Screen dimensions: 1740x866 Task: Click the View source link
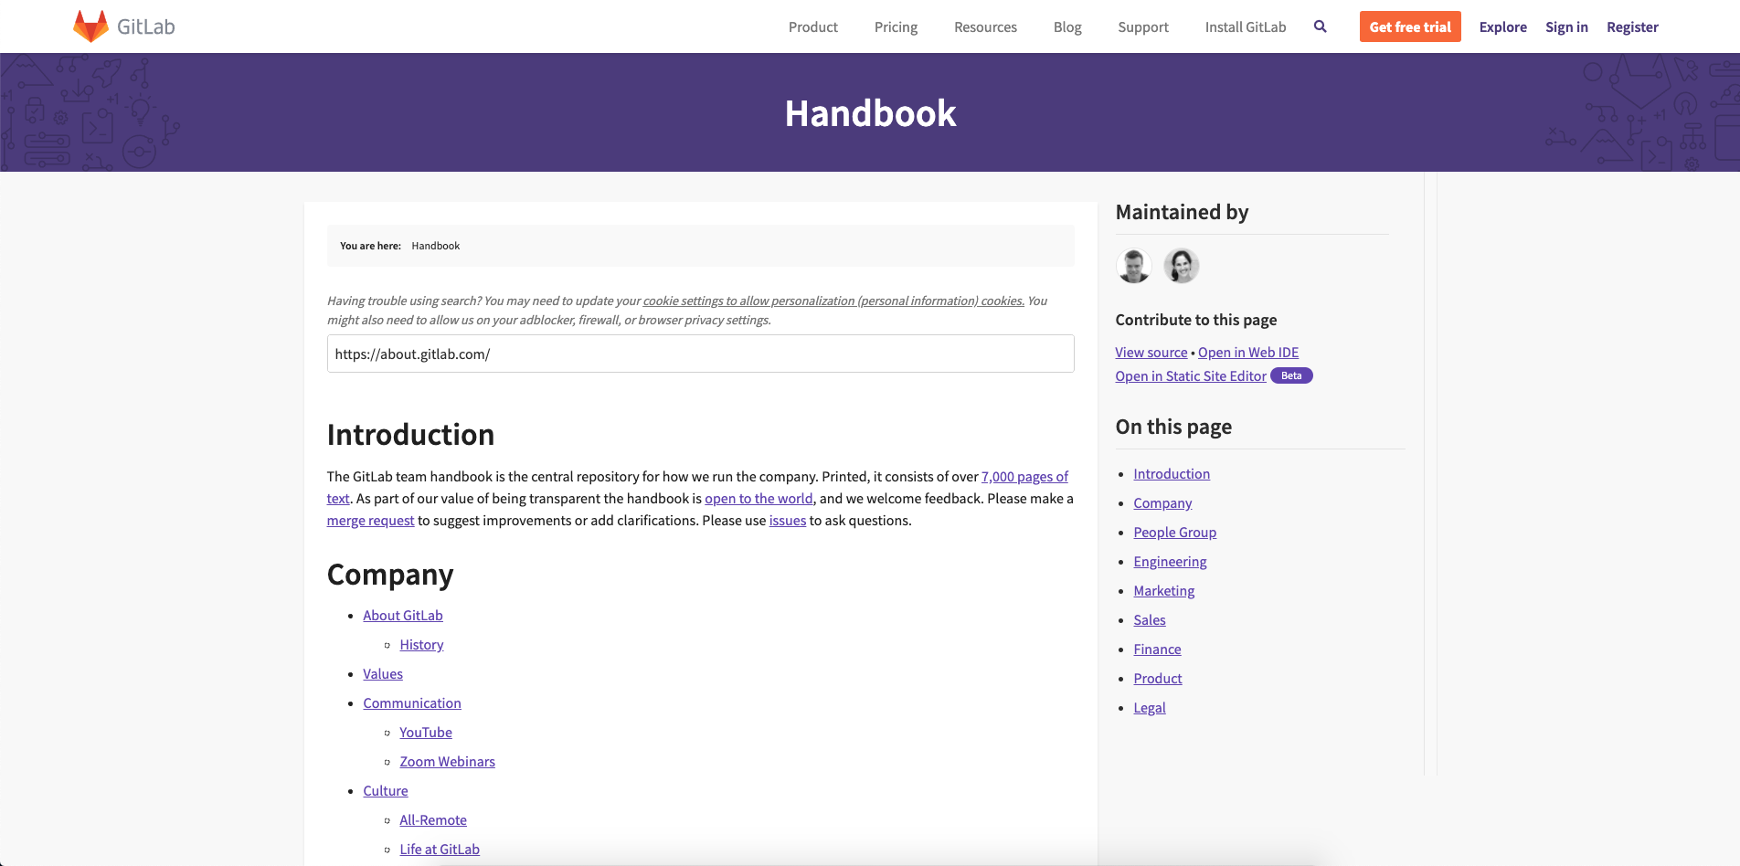[x=1151, y=353]
